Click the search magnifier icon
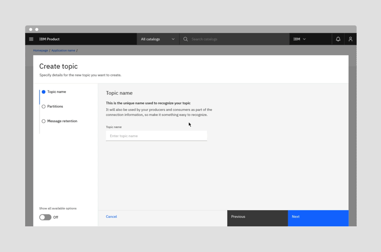381x252 pixels. point(186,39)
